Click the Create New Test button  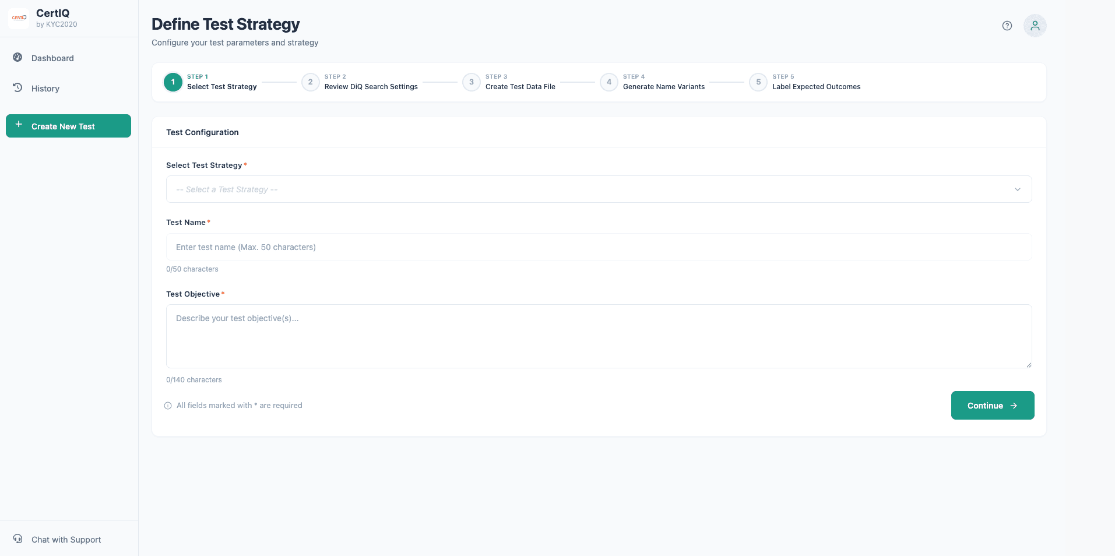pos(68,126)
